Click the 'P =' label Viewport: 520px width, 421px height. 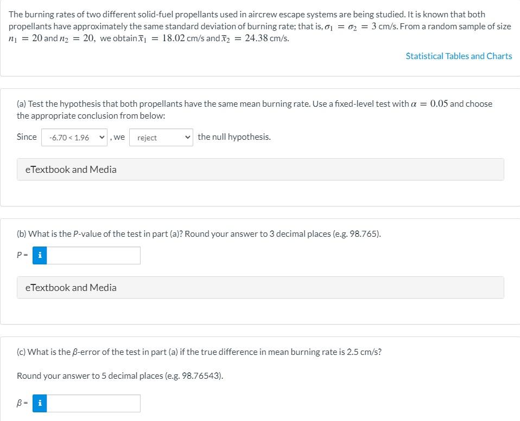click(x=22, y=255)
